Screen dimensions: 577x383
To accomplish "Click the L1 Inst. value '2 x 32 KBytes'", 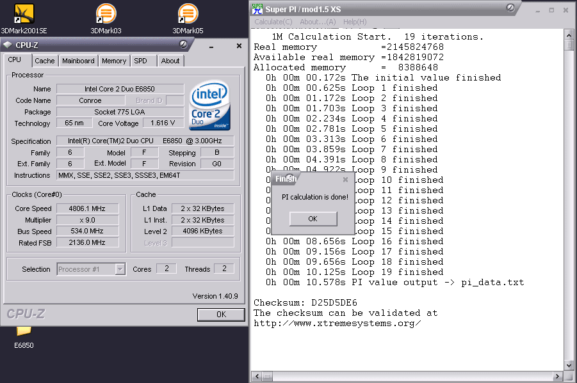I will coord(202,220).
